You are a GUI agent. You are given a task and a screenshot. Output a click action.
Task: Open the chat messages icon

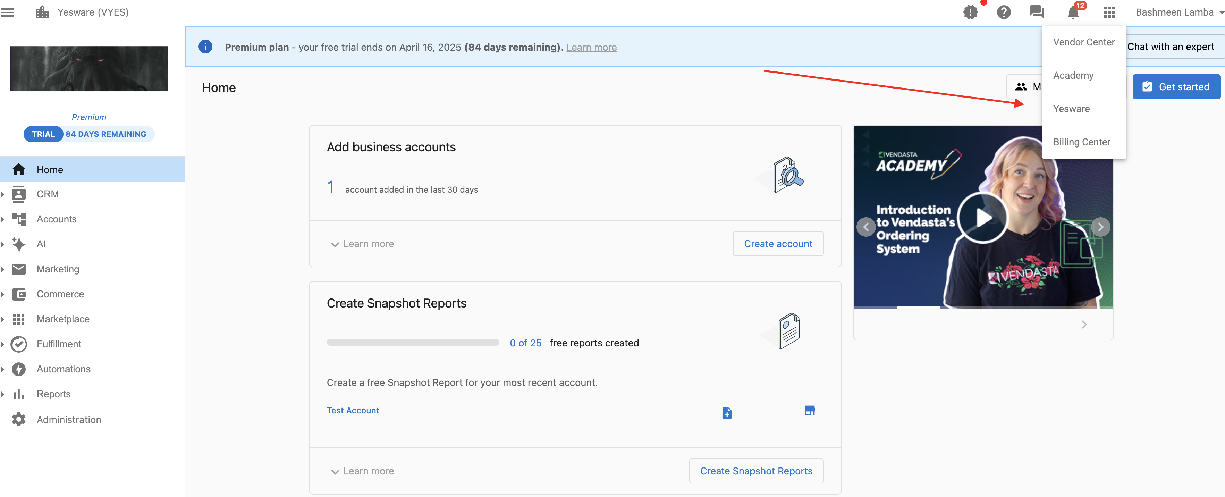click(1037, 12)
